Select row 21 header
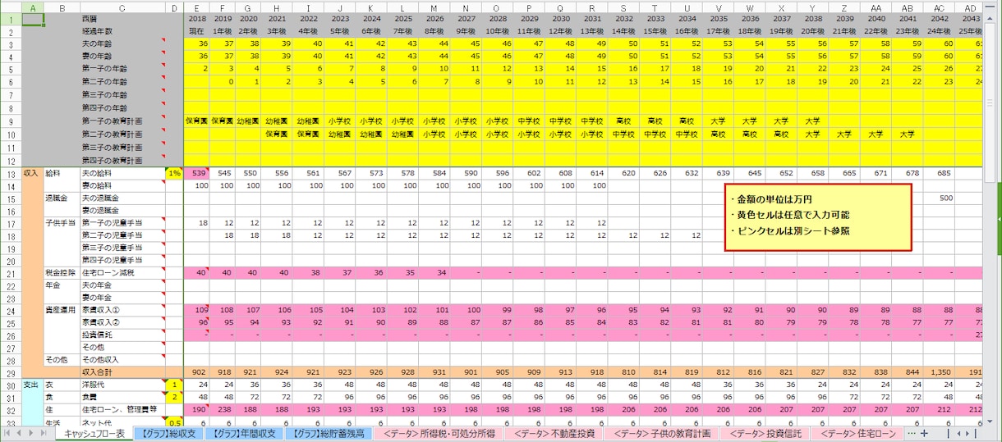Viewport: 1002px width, 442px height. pyautogui.click(x=11, y=272)
